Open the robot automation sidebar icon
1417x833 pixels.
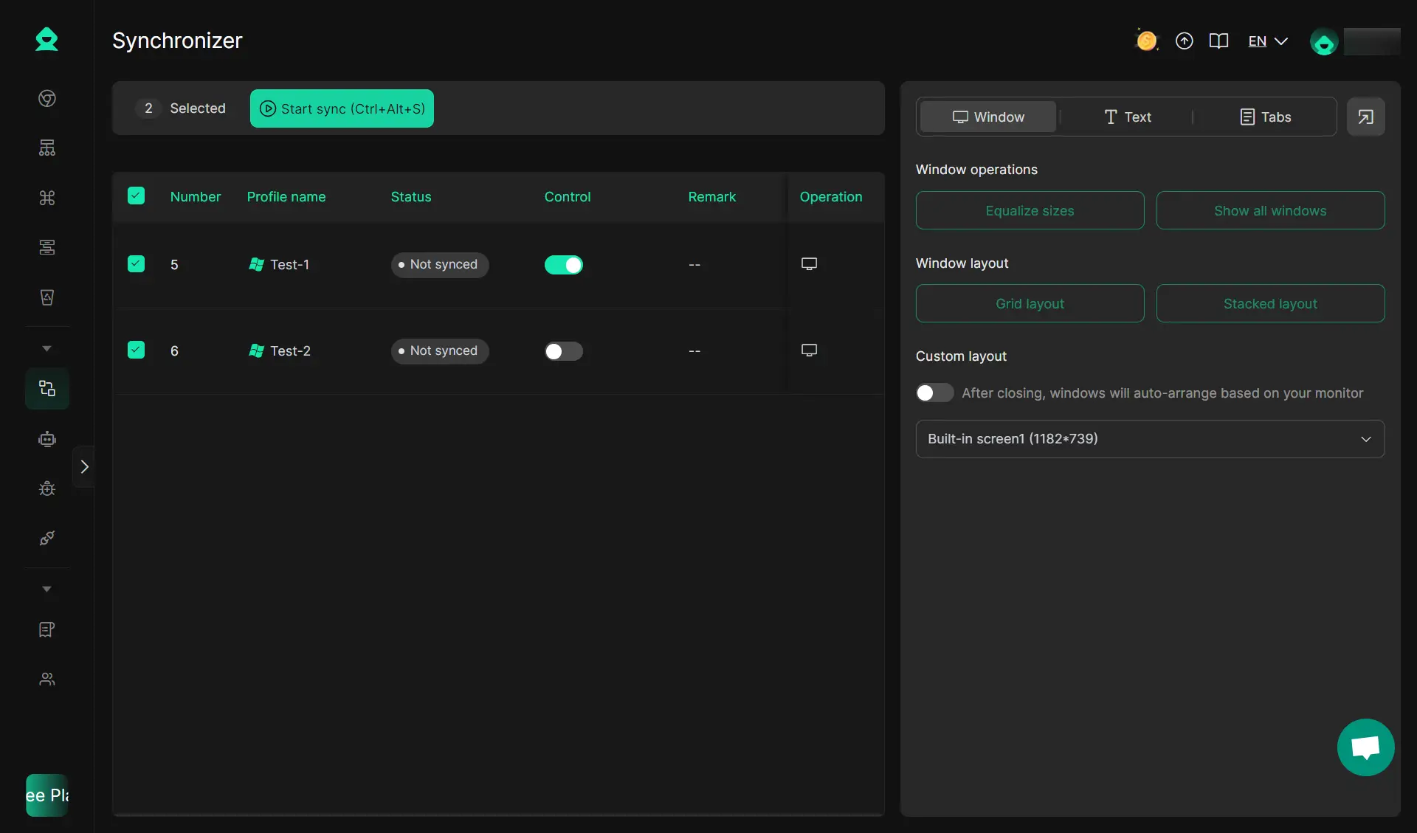[47, 439]
